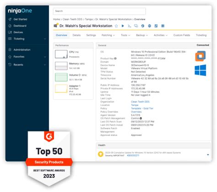
Task: Click the square dashboard layout icon
Action: point(156,26)
